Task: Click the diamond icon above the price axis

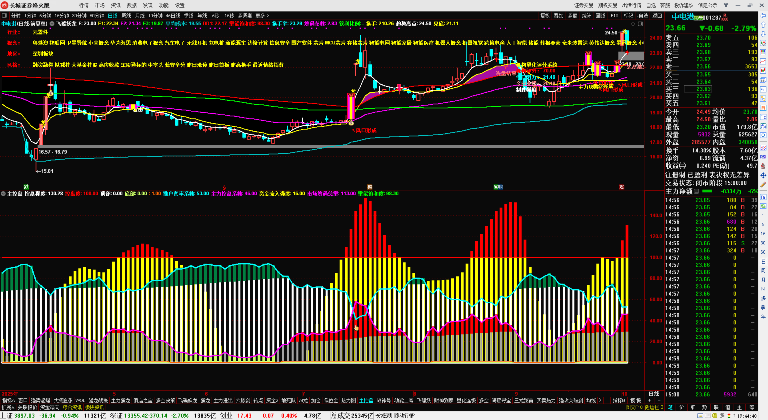Action: click(633, 24)
